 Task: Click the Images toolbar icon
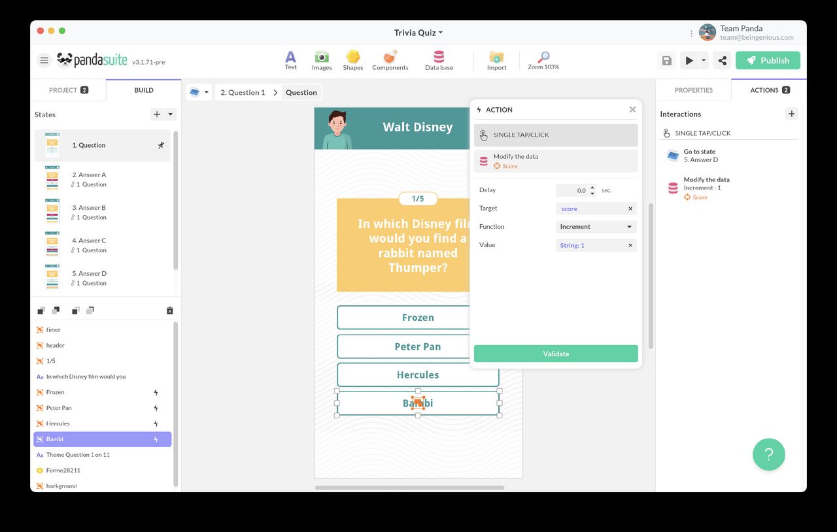(321, 60)
